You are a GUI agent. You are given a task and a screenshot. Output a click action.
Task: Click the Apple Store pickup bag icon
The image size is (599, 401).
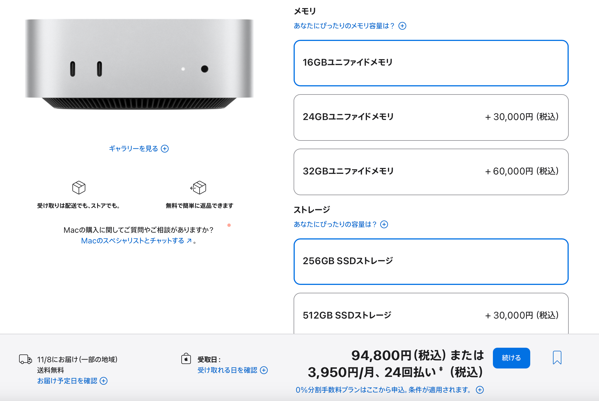[186, 359]
